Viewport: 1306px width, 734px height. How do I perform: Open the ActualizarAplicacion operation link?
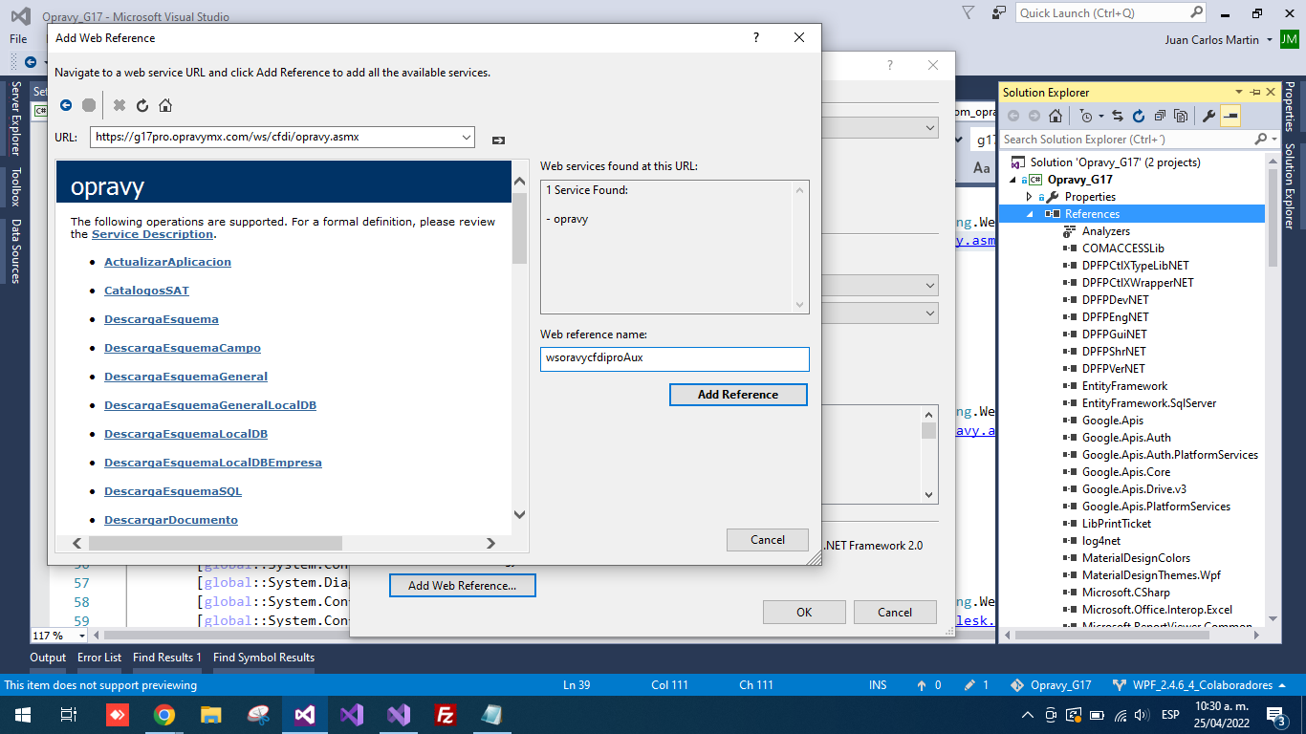point(167,262)
